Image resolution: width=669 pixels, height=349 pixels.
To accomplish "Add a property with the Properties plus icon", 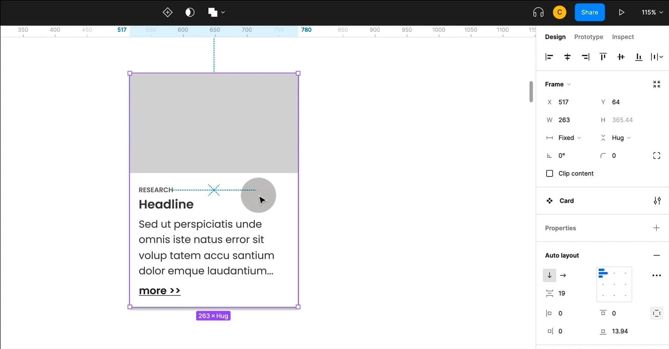I will (656, 228).
